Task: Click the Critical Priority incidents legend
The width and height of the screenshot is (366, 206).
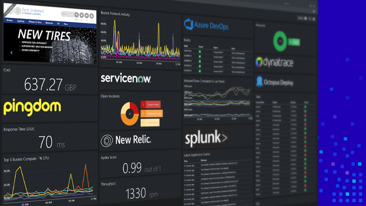Action: 151,105
